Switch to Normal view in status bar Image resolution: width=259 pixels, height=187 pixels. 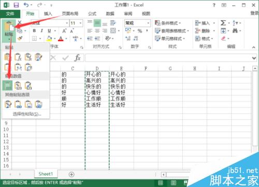point(161,183)
